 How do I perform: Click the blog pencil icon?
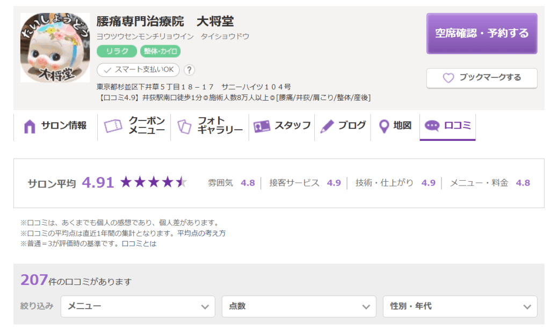click(327, 126)
